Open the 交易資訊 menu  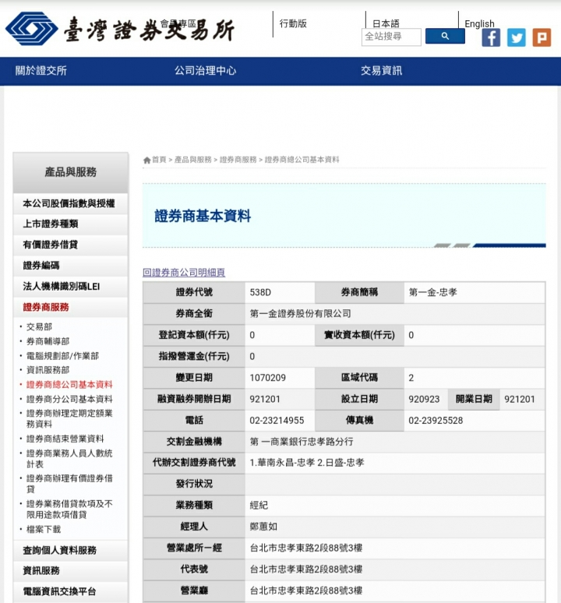[381, 71]
